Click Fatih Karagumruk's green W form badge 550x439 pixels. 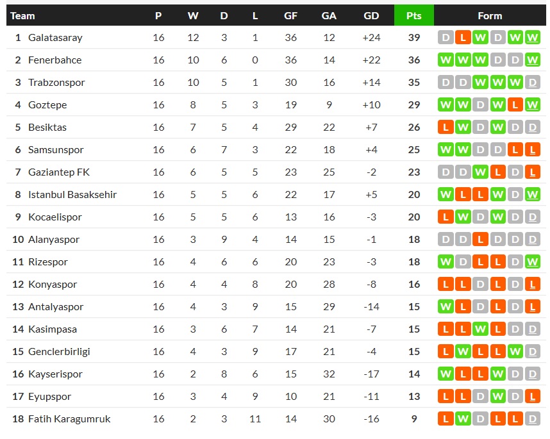pyautogui.click(x=463, y=419)
